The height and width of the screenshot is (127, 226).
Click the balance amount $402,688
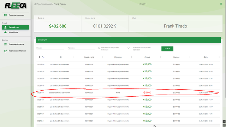point(58,26)
